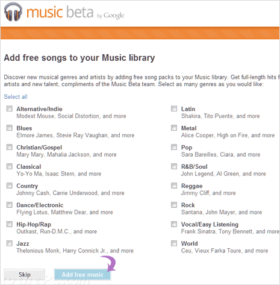Tick the Dance/Electronic checkbox
Image resolution: width=280 pixels, height=285 pixels.
(x=10, y=205)
